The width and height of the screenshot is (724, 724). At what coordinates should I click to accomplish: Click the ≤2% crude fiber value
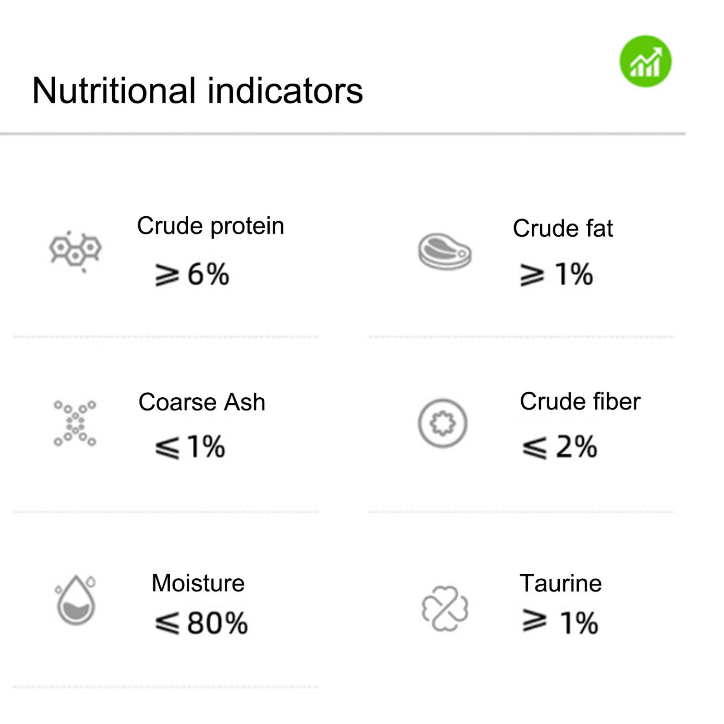click(x=560, y=447)
